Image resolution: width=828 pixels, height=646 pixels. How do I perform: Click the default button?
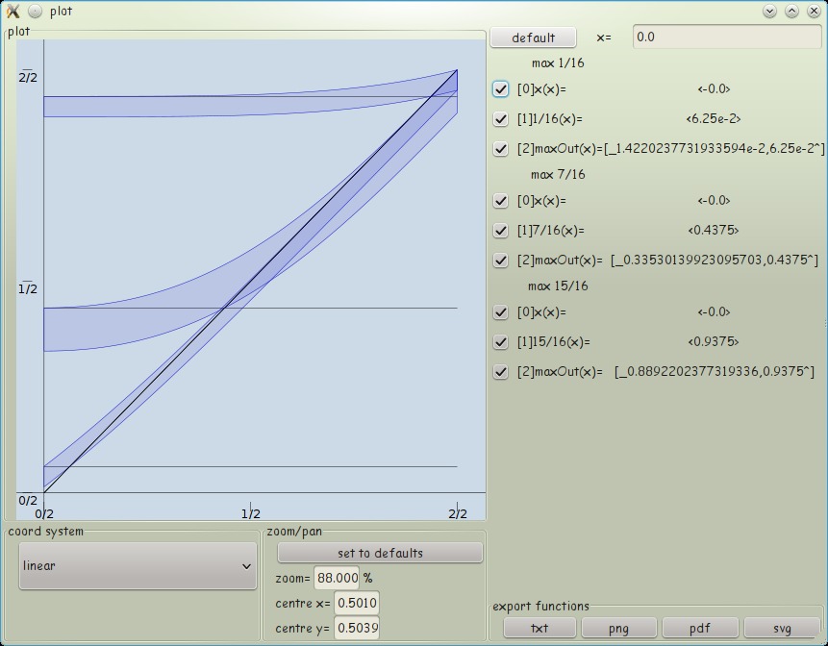pos(534,37)
